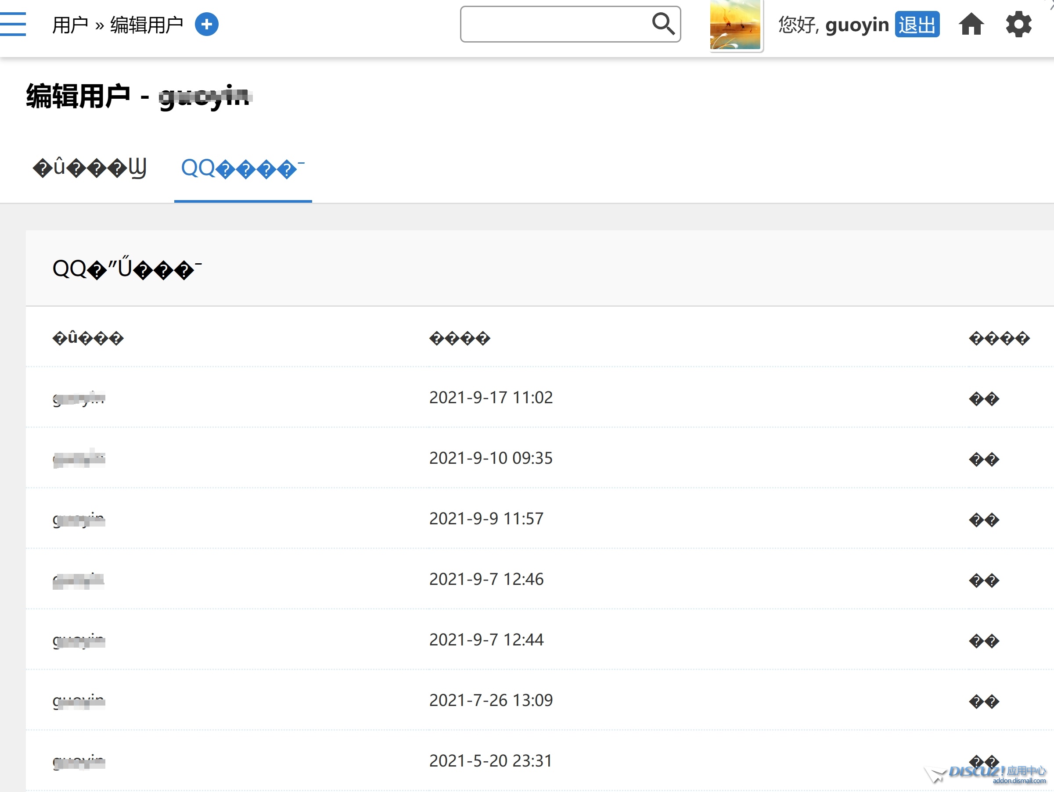Click username in the 2021-9-17 11:02 row

[x=79, y=398]
